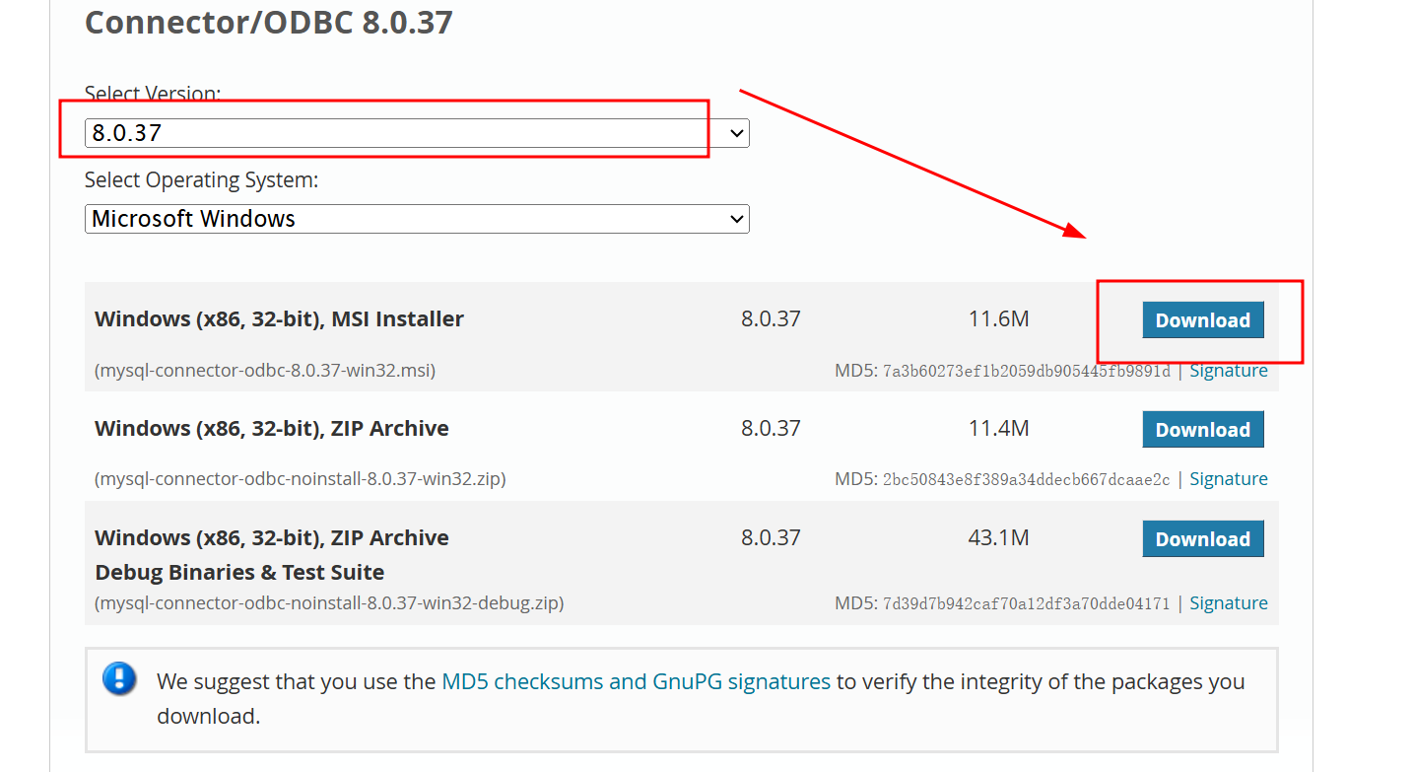Open Signature link for noinstall win32.zip
The width and height of the screenshot is (1414, 772).
[x=1229, y=479]
